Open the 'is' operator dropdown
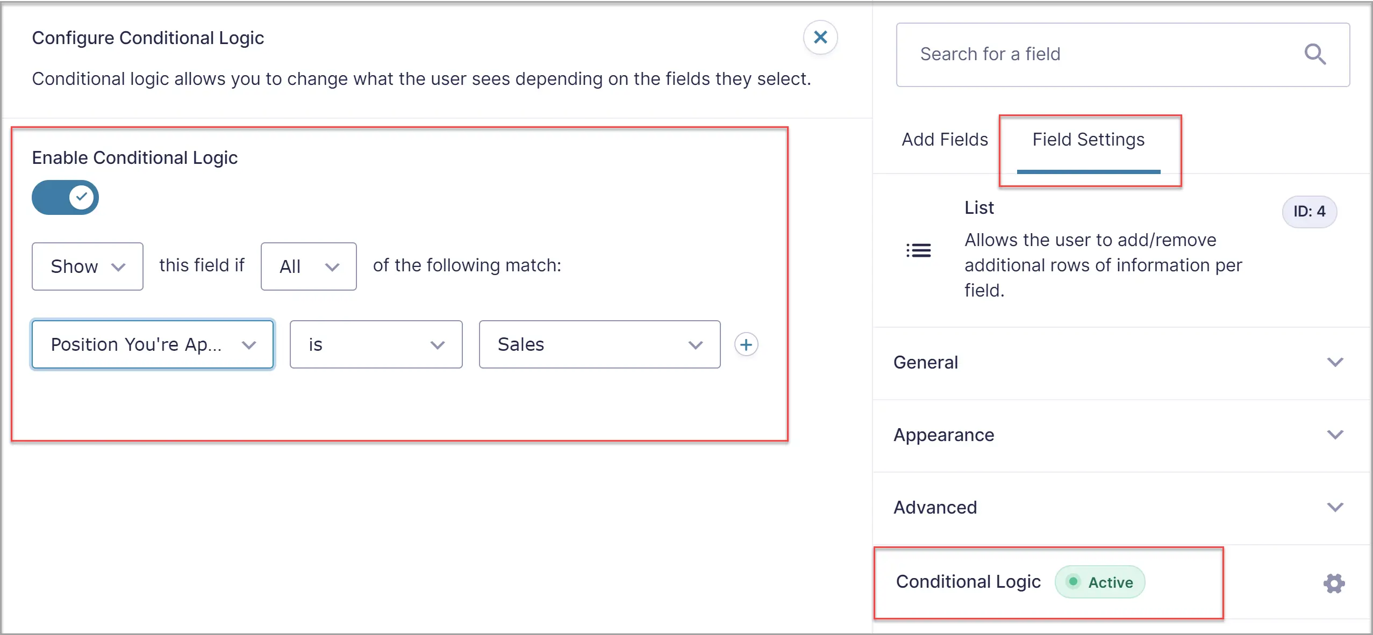Image resolution: width=1373 pixels, height=635 pixels. [x=376, y=344]
